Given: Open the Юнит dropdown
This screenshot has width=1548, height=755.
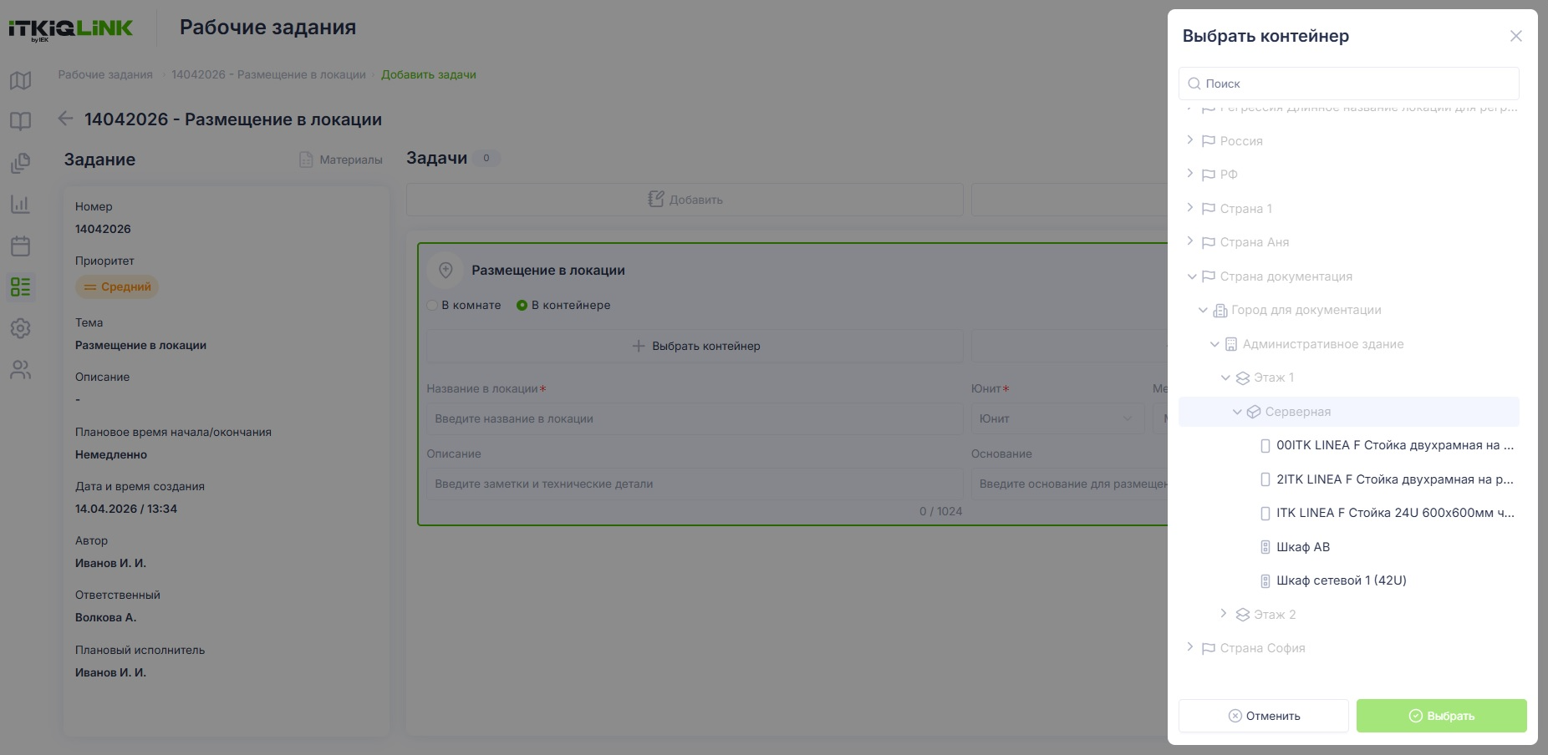Looking at the screenshot, I should click(x=1057, y=418).
